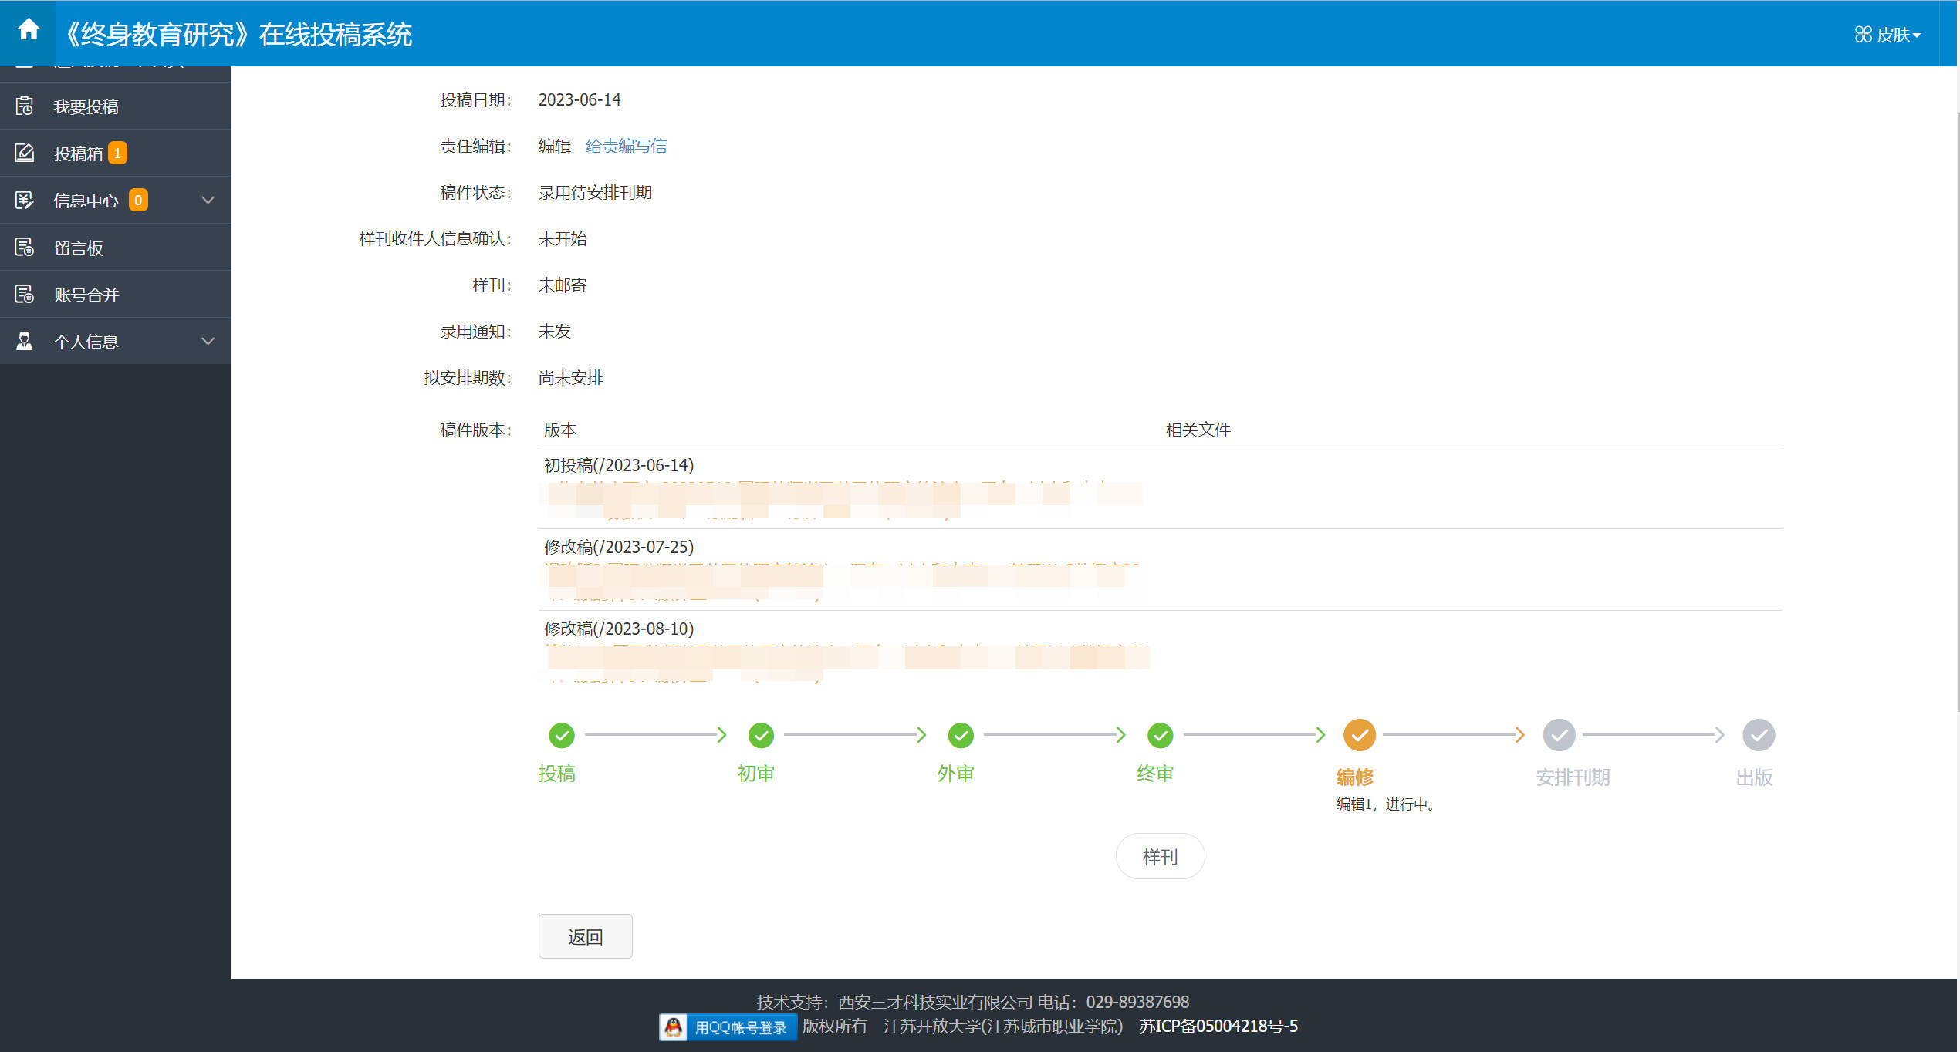
Task: Click the 留言板 sidebar icon
Action: pos(25,248)
